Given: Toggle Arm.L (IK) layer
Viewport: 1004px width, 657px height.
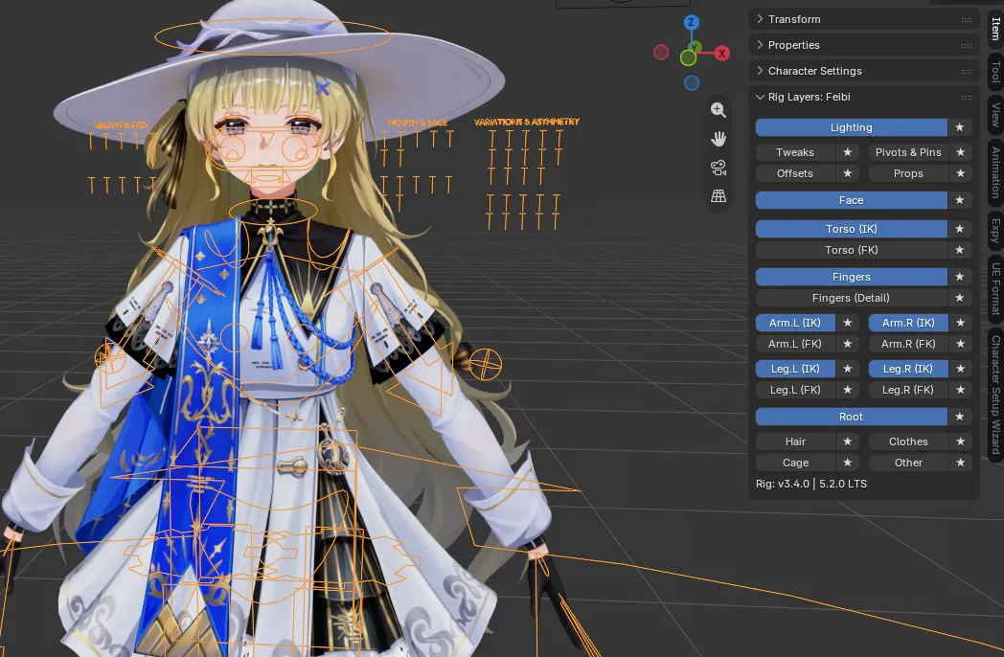Looking at the screenshot, I should point(795,323).
